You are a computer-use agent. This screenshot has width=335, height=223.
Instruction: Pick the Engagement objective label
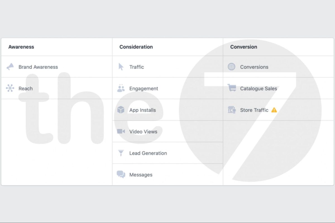[x=144, y=89]
